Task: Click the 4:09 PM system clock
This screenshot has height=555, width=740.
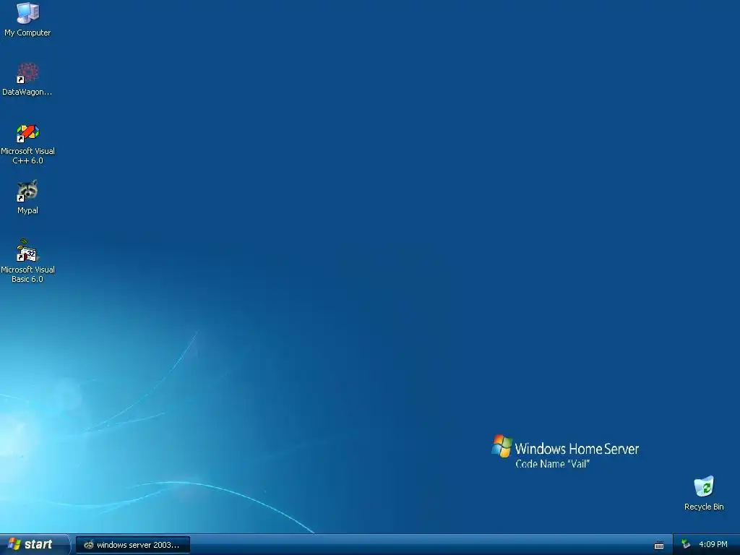Action: [x=713, y=545]
